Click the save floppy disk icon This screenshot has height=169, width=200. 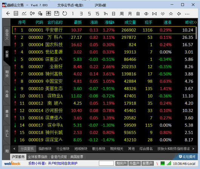point(57,14)
